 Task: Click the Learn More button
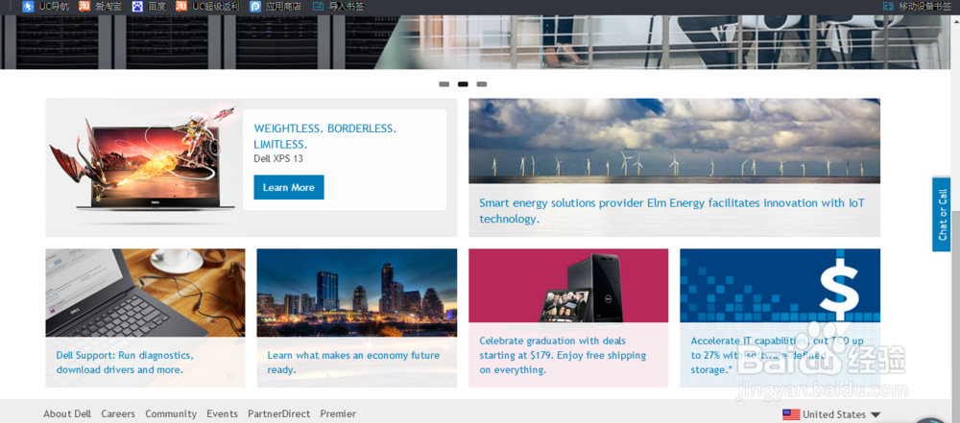click(289, 187)
